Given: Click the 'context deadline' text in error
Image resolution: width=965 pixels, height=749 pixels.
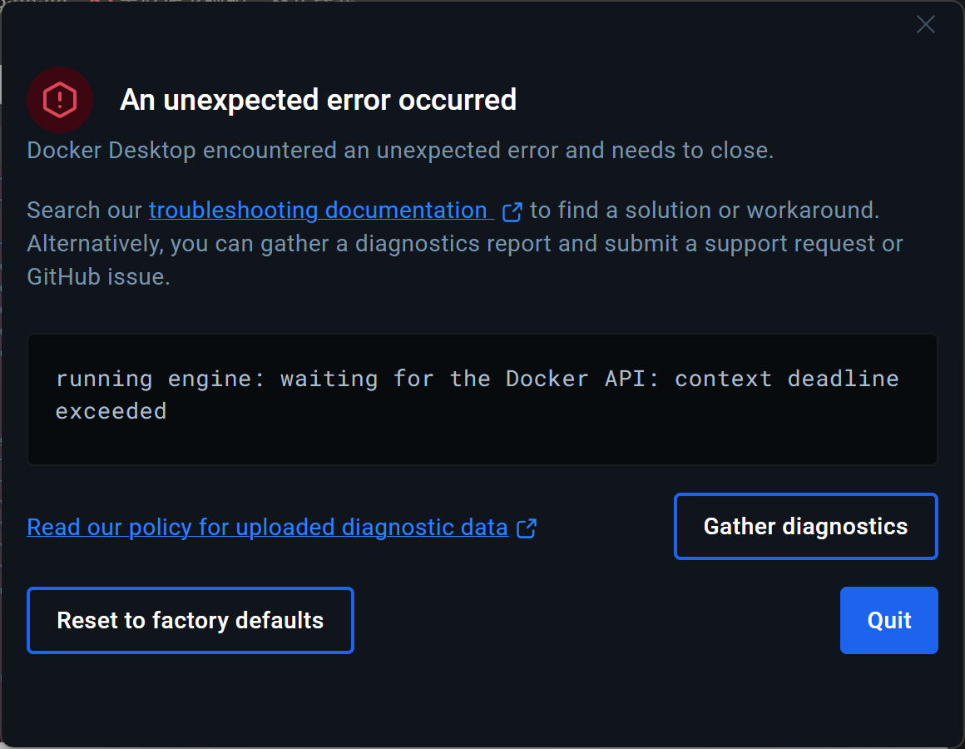Looking at the screenshot, I should tap(786, 379).
